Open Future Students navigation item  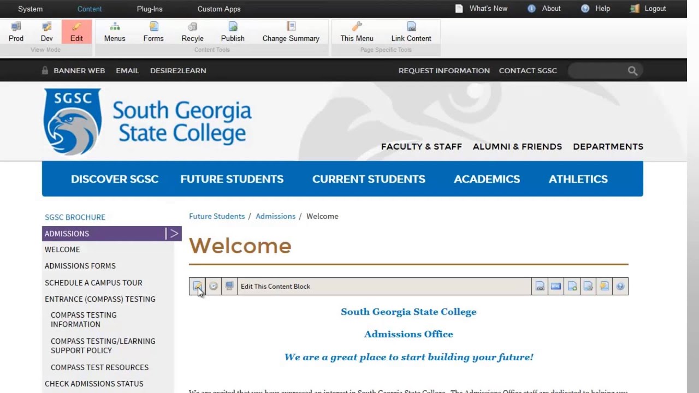click(x=232, y=179)
